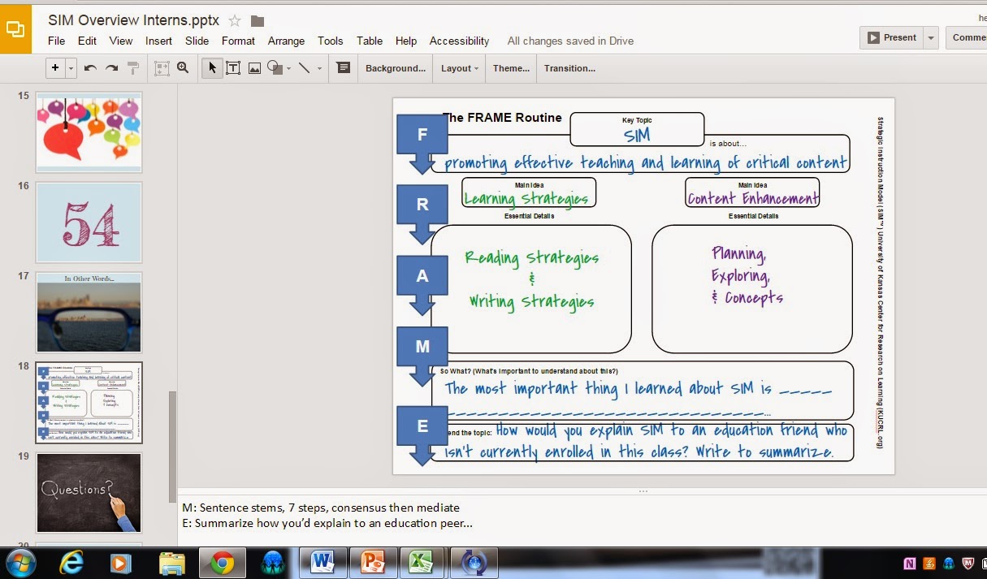Click the Content Enhancement main idea text
Screen dimensions: 987x579
(753, 198)
